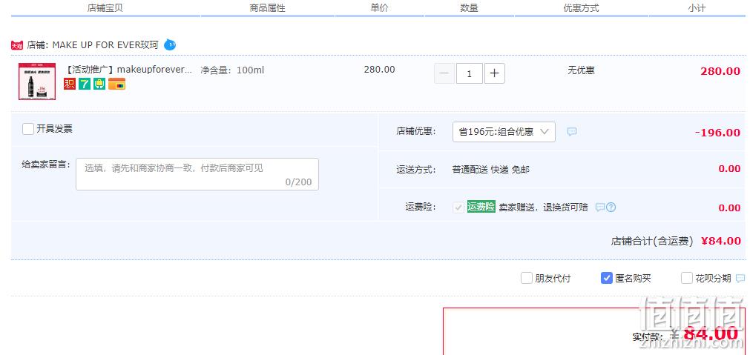Click the orange credit card badge icon

click(x=116, y=84)
